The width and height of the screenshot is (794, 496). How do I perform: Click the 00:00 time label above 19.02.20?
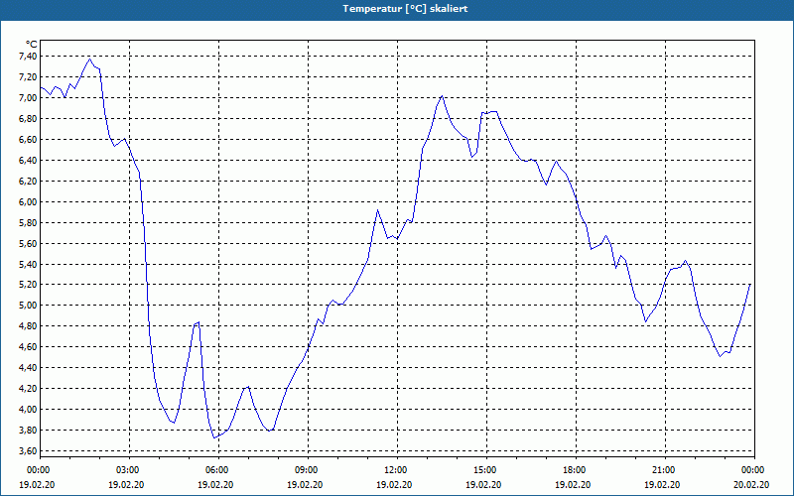tap(40, 469)
